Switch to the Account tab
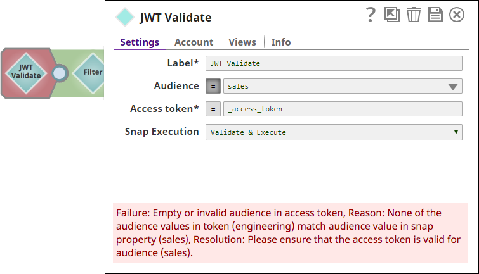 pos(194,42)
